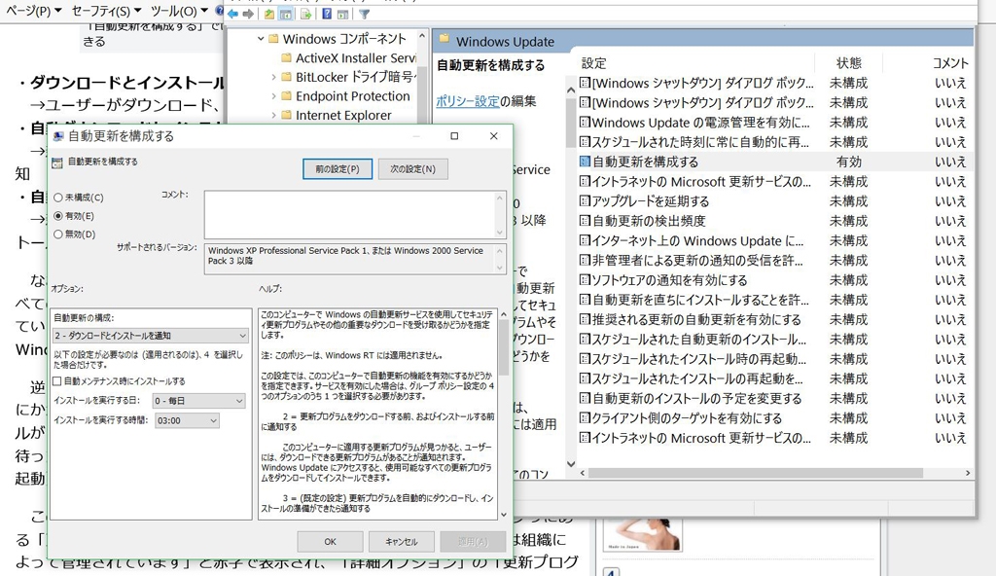Sort by the コメント column header
The height and width of the screenshot is (576, 996).
[949, 63]
